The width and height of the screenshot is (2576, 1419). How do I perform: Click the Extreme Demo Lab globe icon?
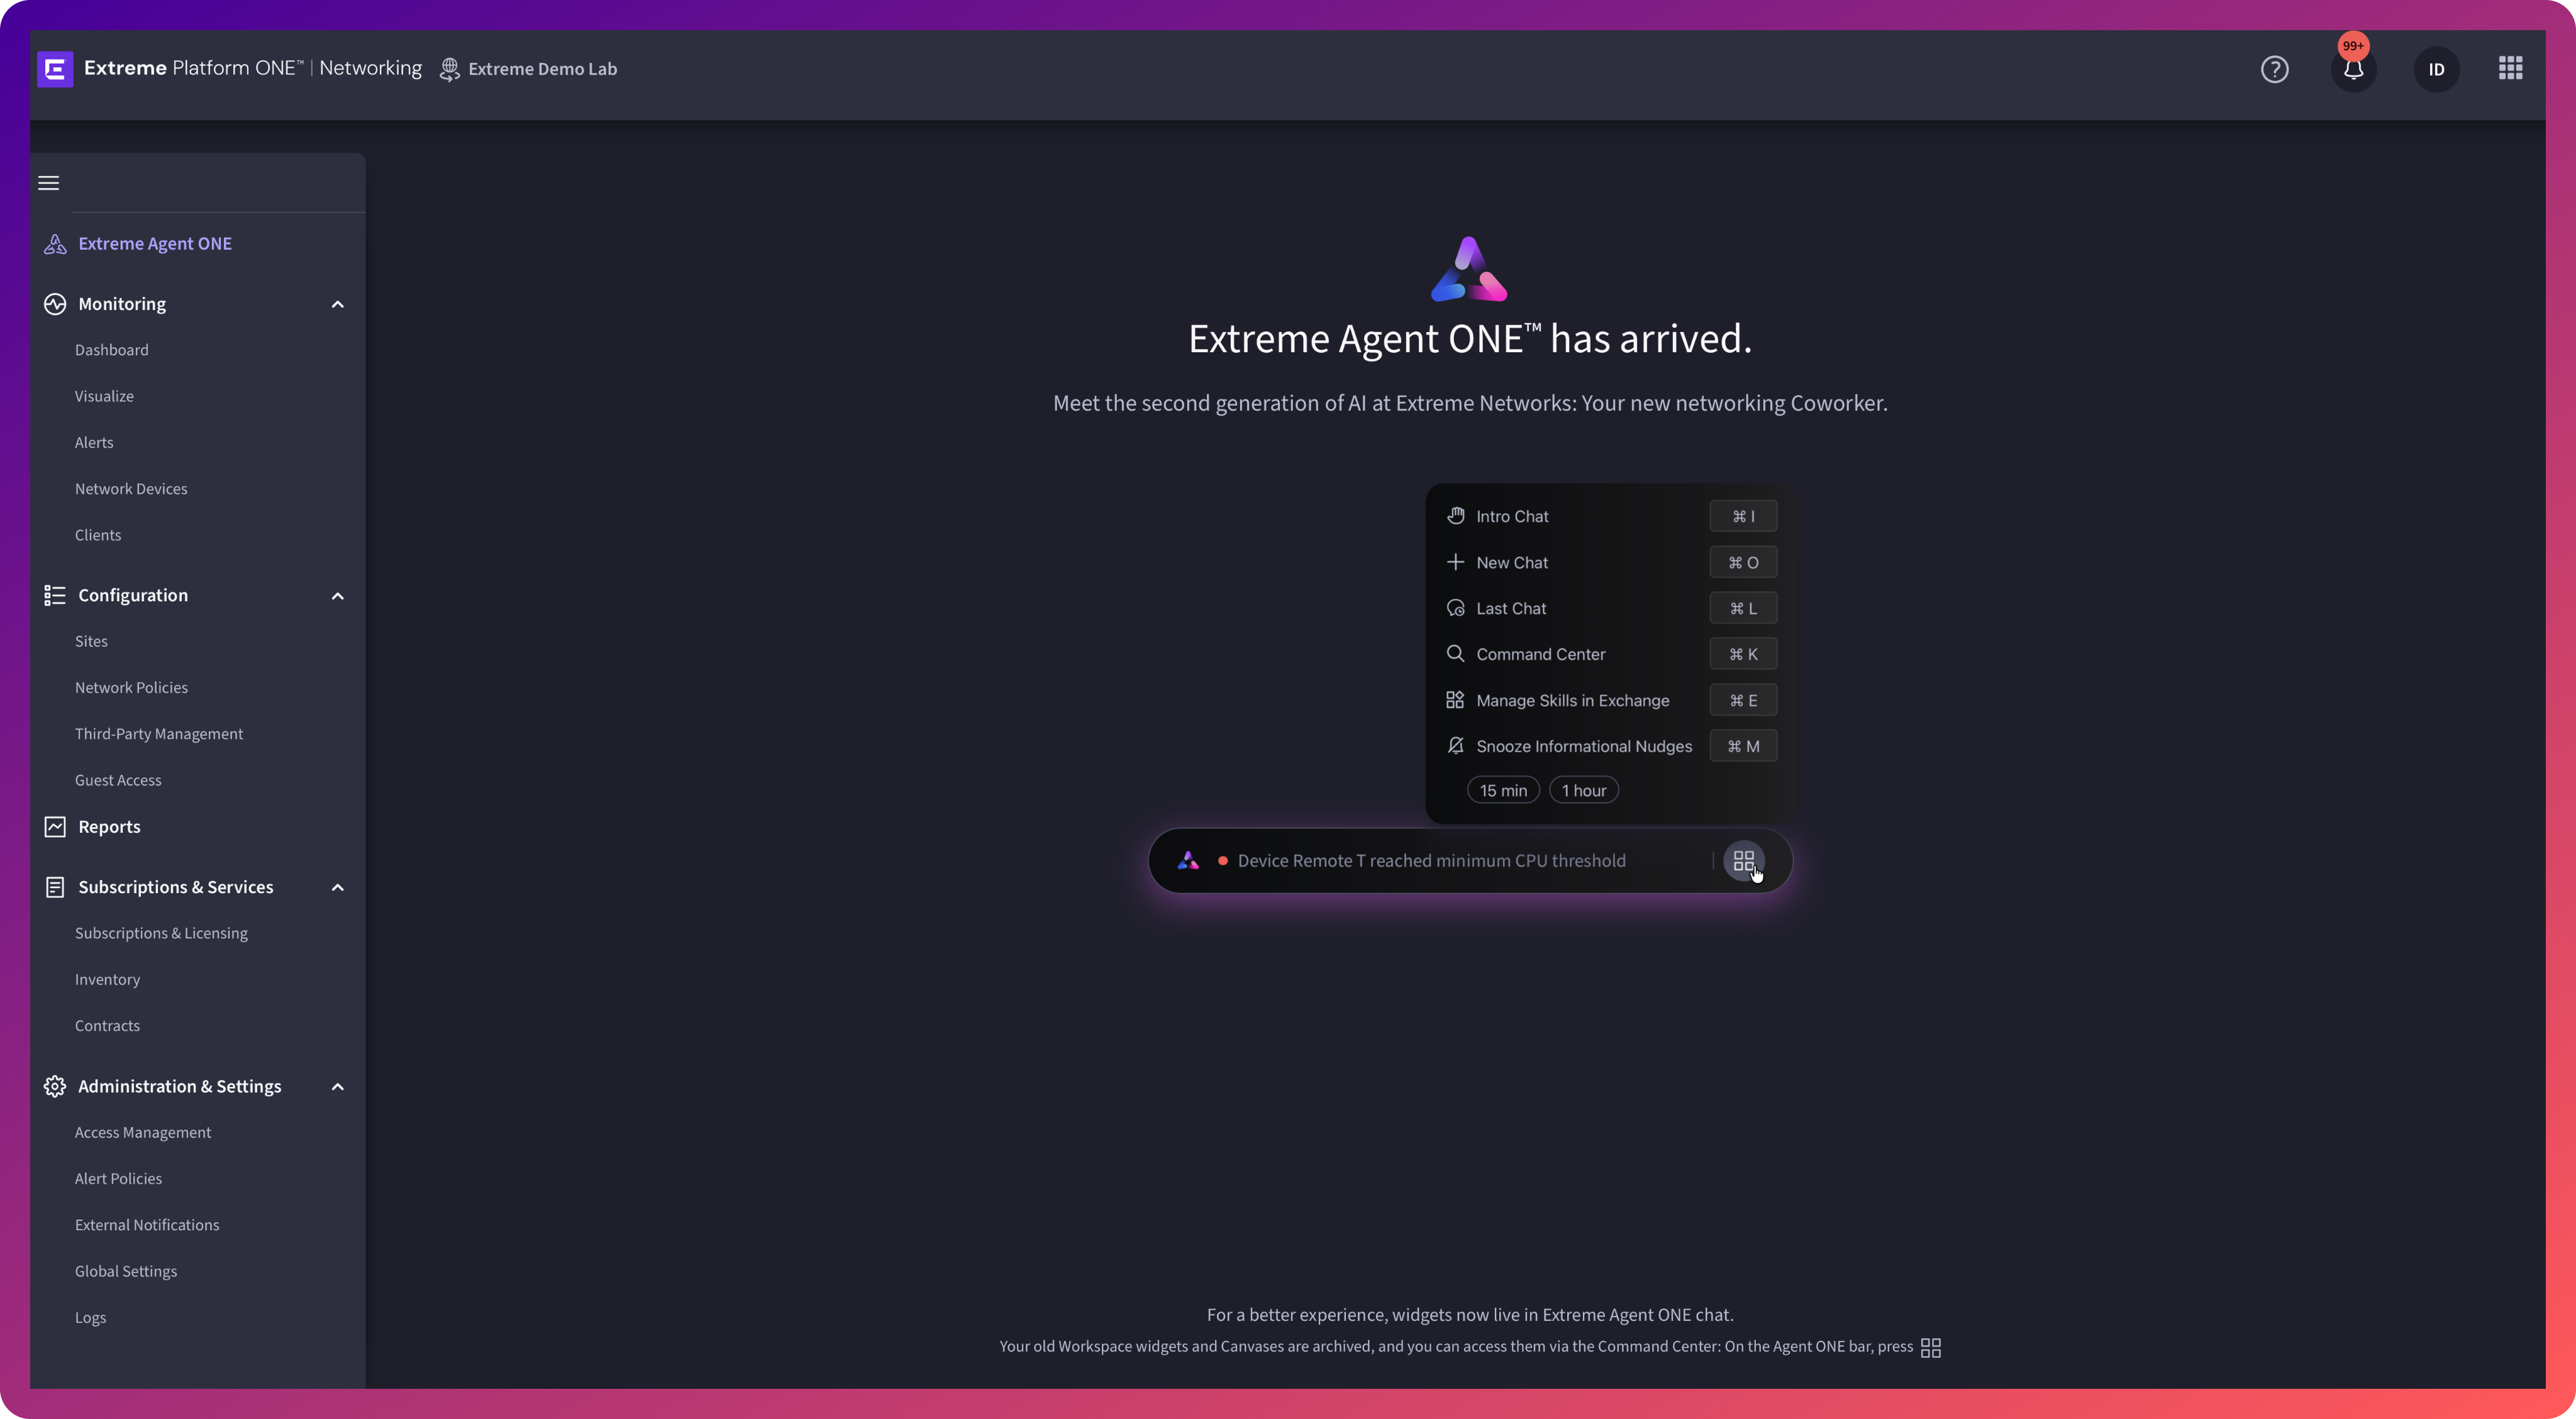pos(450,69)
